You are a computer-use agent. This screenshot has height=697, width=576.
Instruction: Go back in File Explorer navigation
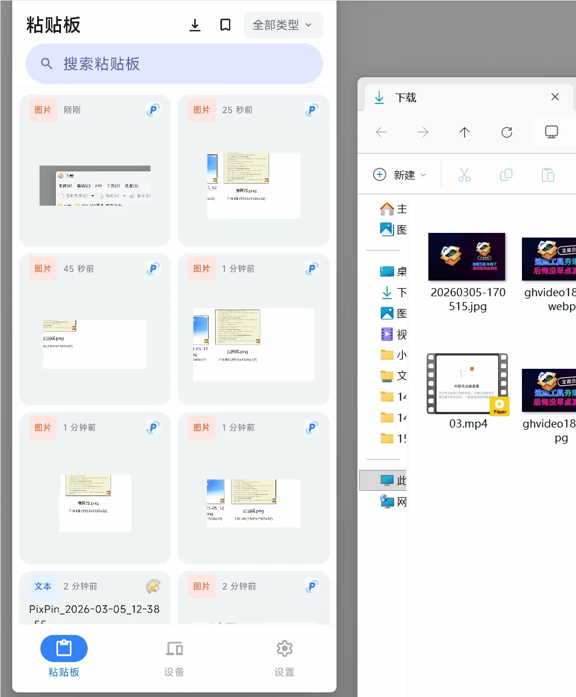381,132
